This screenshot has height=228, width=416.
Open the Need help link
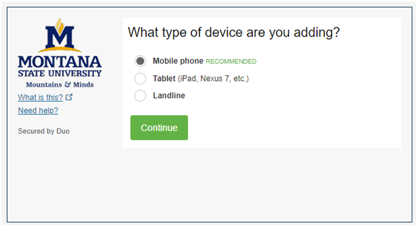[x=38, y=111]
